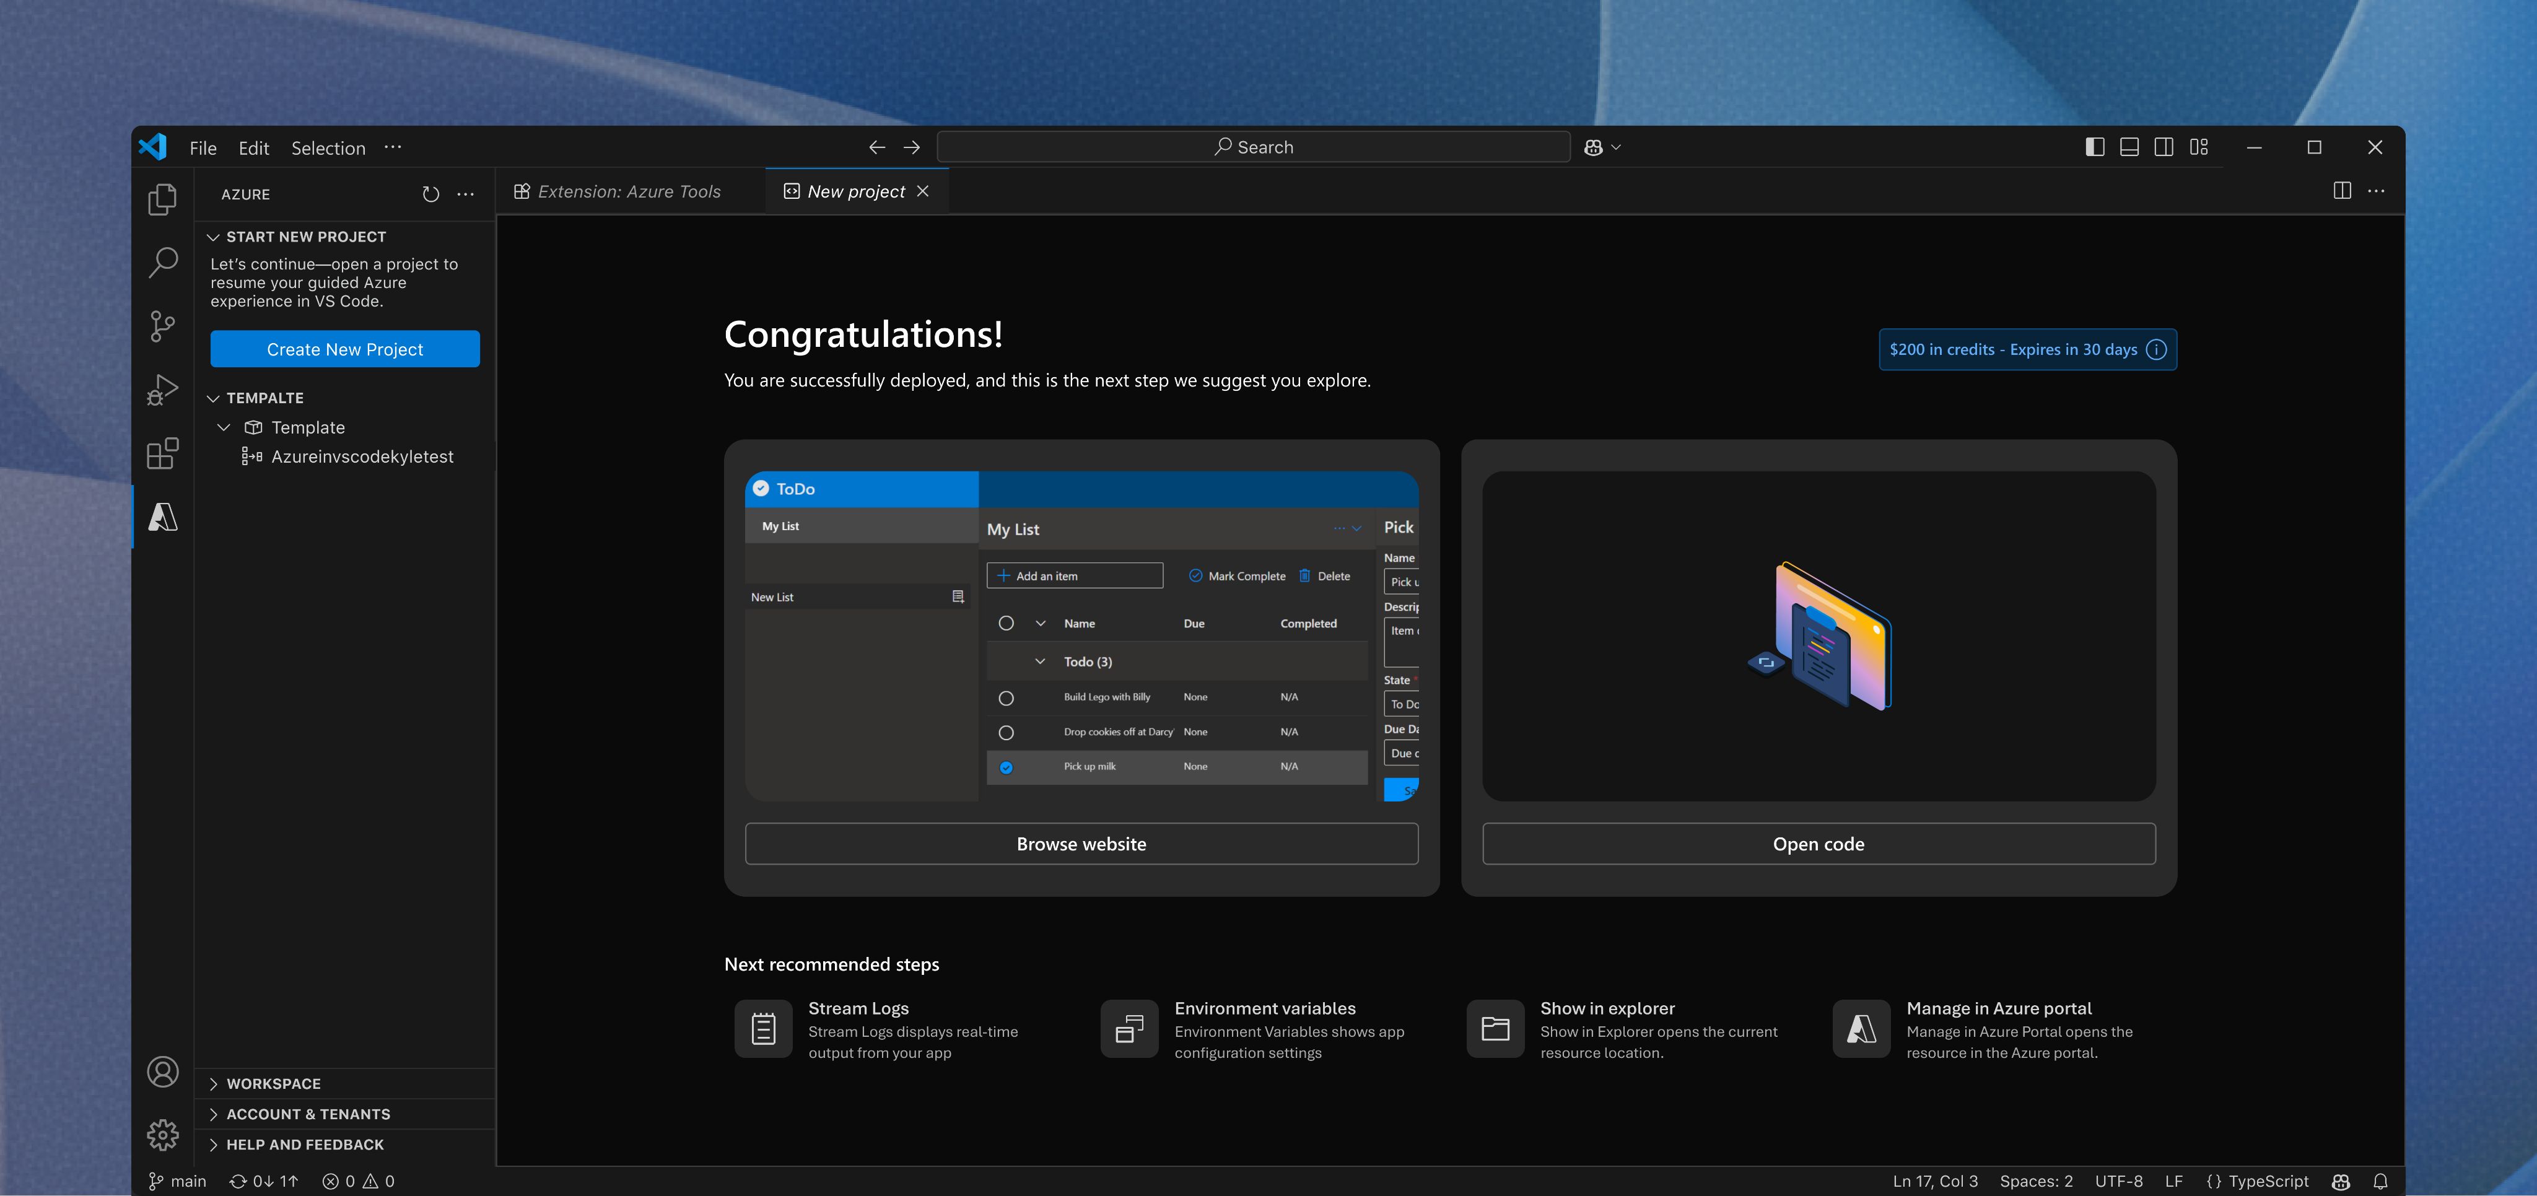Click TypeScript language mode in status bar
2537x1196 pixels.
[2256, 1181]
